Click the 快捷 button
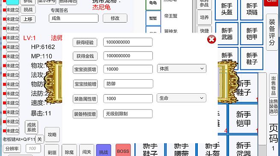Screen dimensions: 280x156 point(204,30)
